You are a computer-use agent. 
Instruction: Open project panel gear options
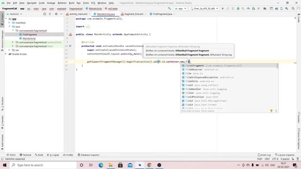[x=56, y=14]
